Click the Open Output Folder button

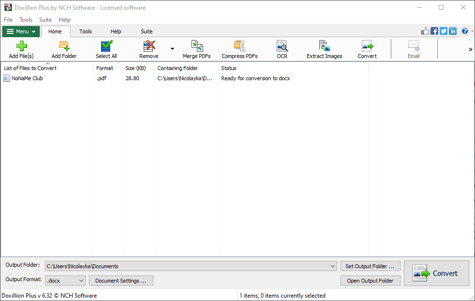370,281
